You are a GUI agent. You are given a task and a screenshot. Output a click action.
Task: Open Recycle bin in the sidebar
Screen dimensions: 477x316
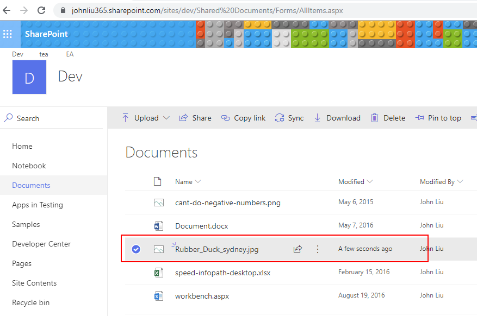[30, 302]
